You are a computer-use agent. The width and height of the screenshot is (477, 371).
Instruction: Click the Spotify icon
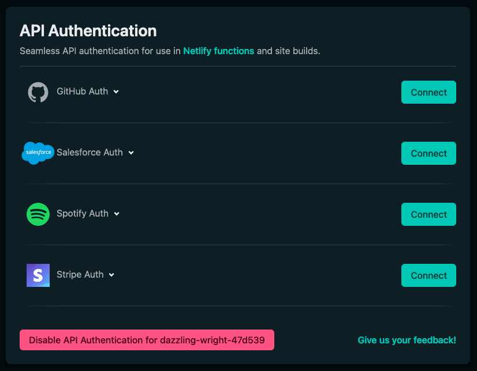click(x=38, y=214)
